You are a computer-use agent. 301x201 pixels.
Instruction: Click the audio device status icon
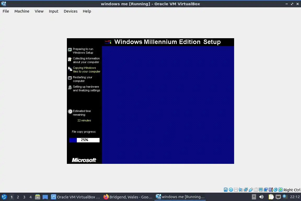[241, 190]
